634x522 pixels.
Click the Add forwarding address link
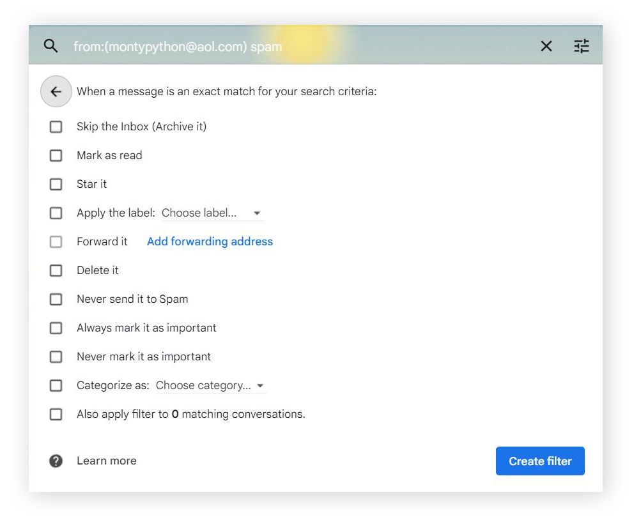pos(210,242)
